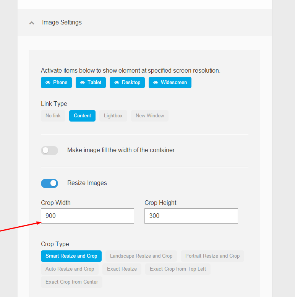Collapse the Image Settings section chevron
This screenshot has width=295, height=297.
pos(32,23)
